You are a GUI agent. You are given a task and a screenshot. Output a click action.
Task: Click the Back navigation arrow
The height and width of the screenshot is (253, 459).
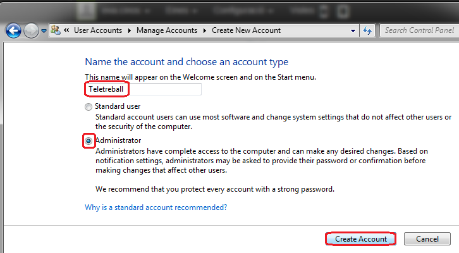pyautogui.click(x=14, y=30)
